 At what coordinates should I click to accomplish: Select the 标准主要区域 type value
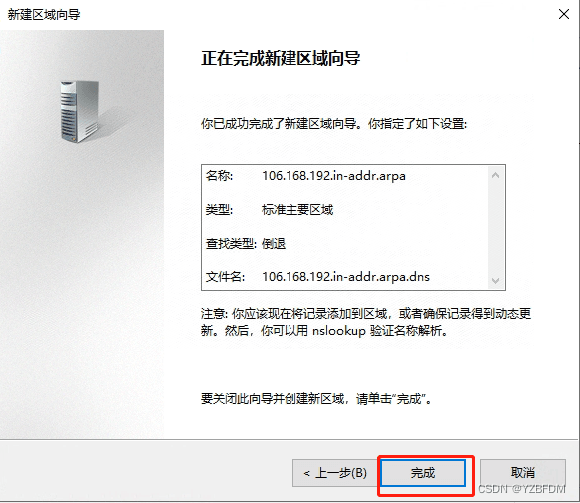point(297,210)
